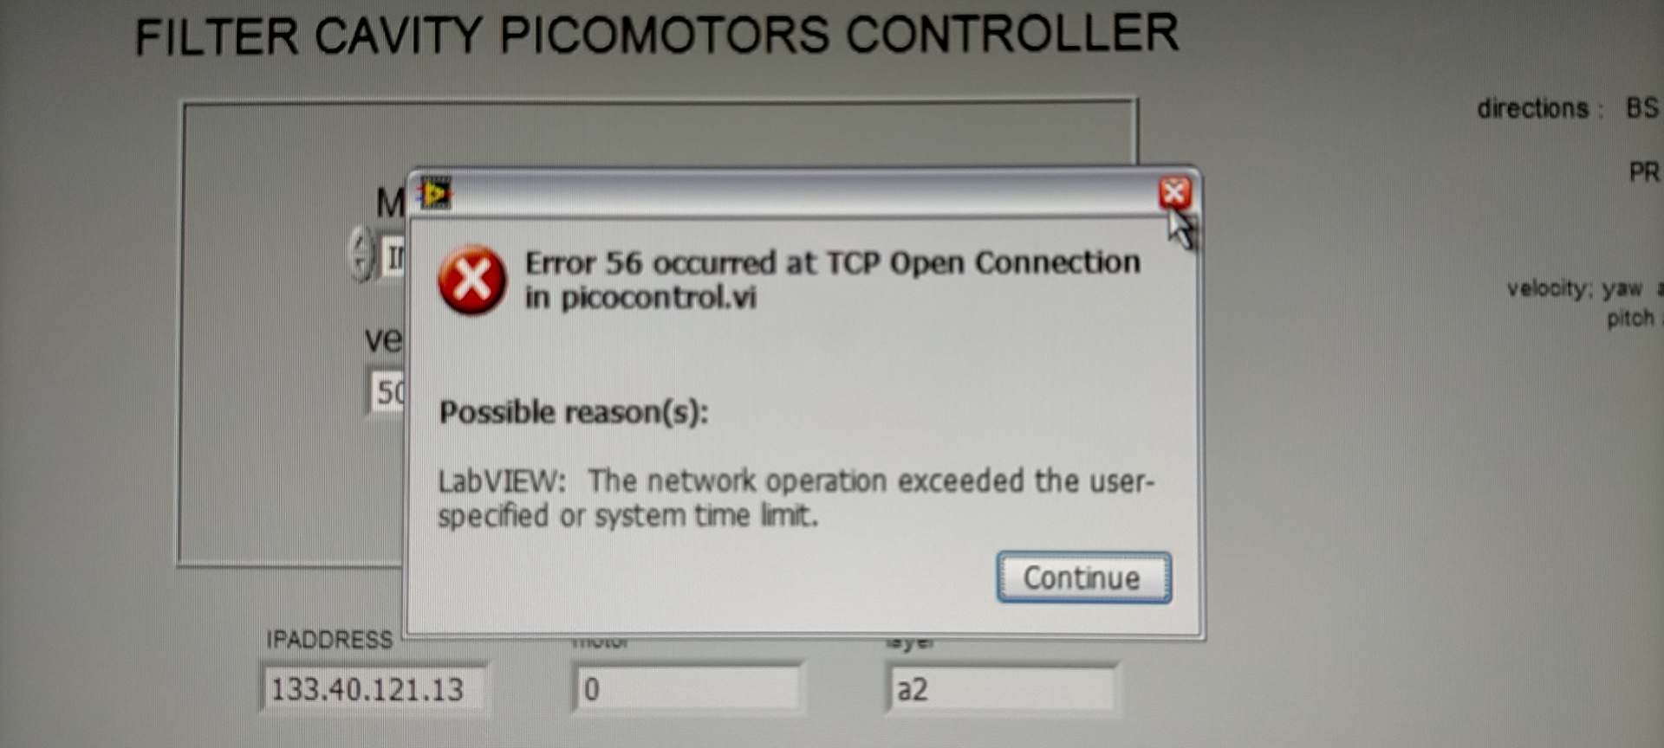Screen dimensions: 1664x748
Task: Select the velocity field partially showing 50
Action: click(x=387, y=393)
